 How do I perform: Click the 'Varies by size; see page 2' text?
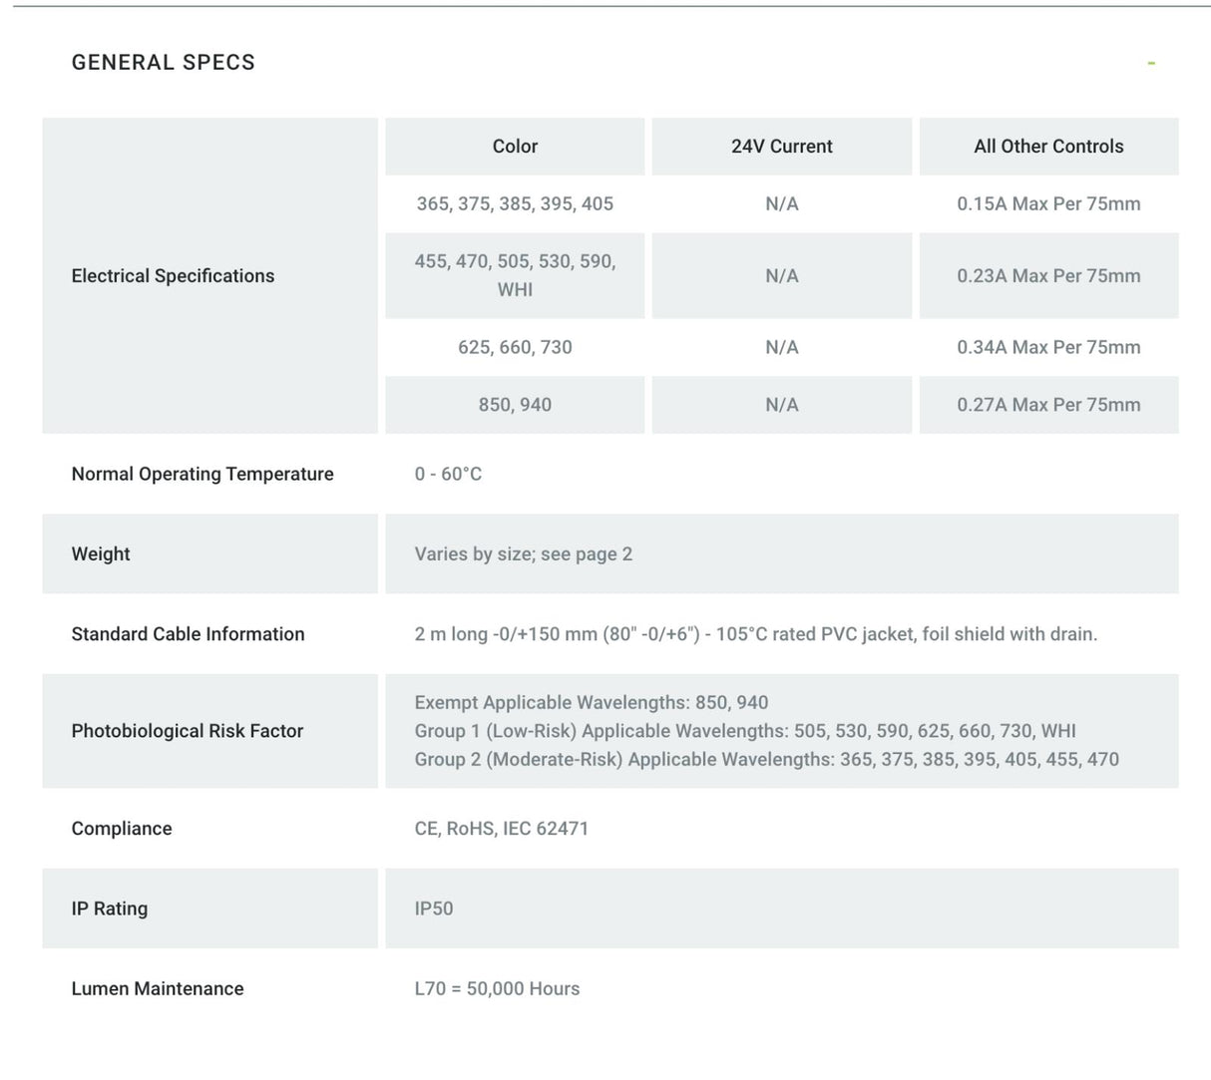[x=524, y=554]
